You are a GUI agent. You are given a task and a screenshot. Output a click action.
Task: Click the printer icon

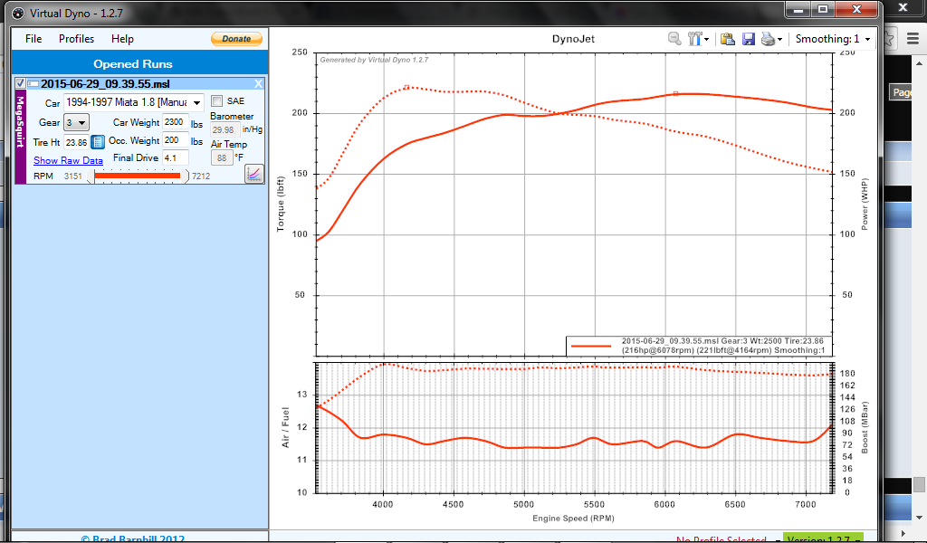pos(768,39)
